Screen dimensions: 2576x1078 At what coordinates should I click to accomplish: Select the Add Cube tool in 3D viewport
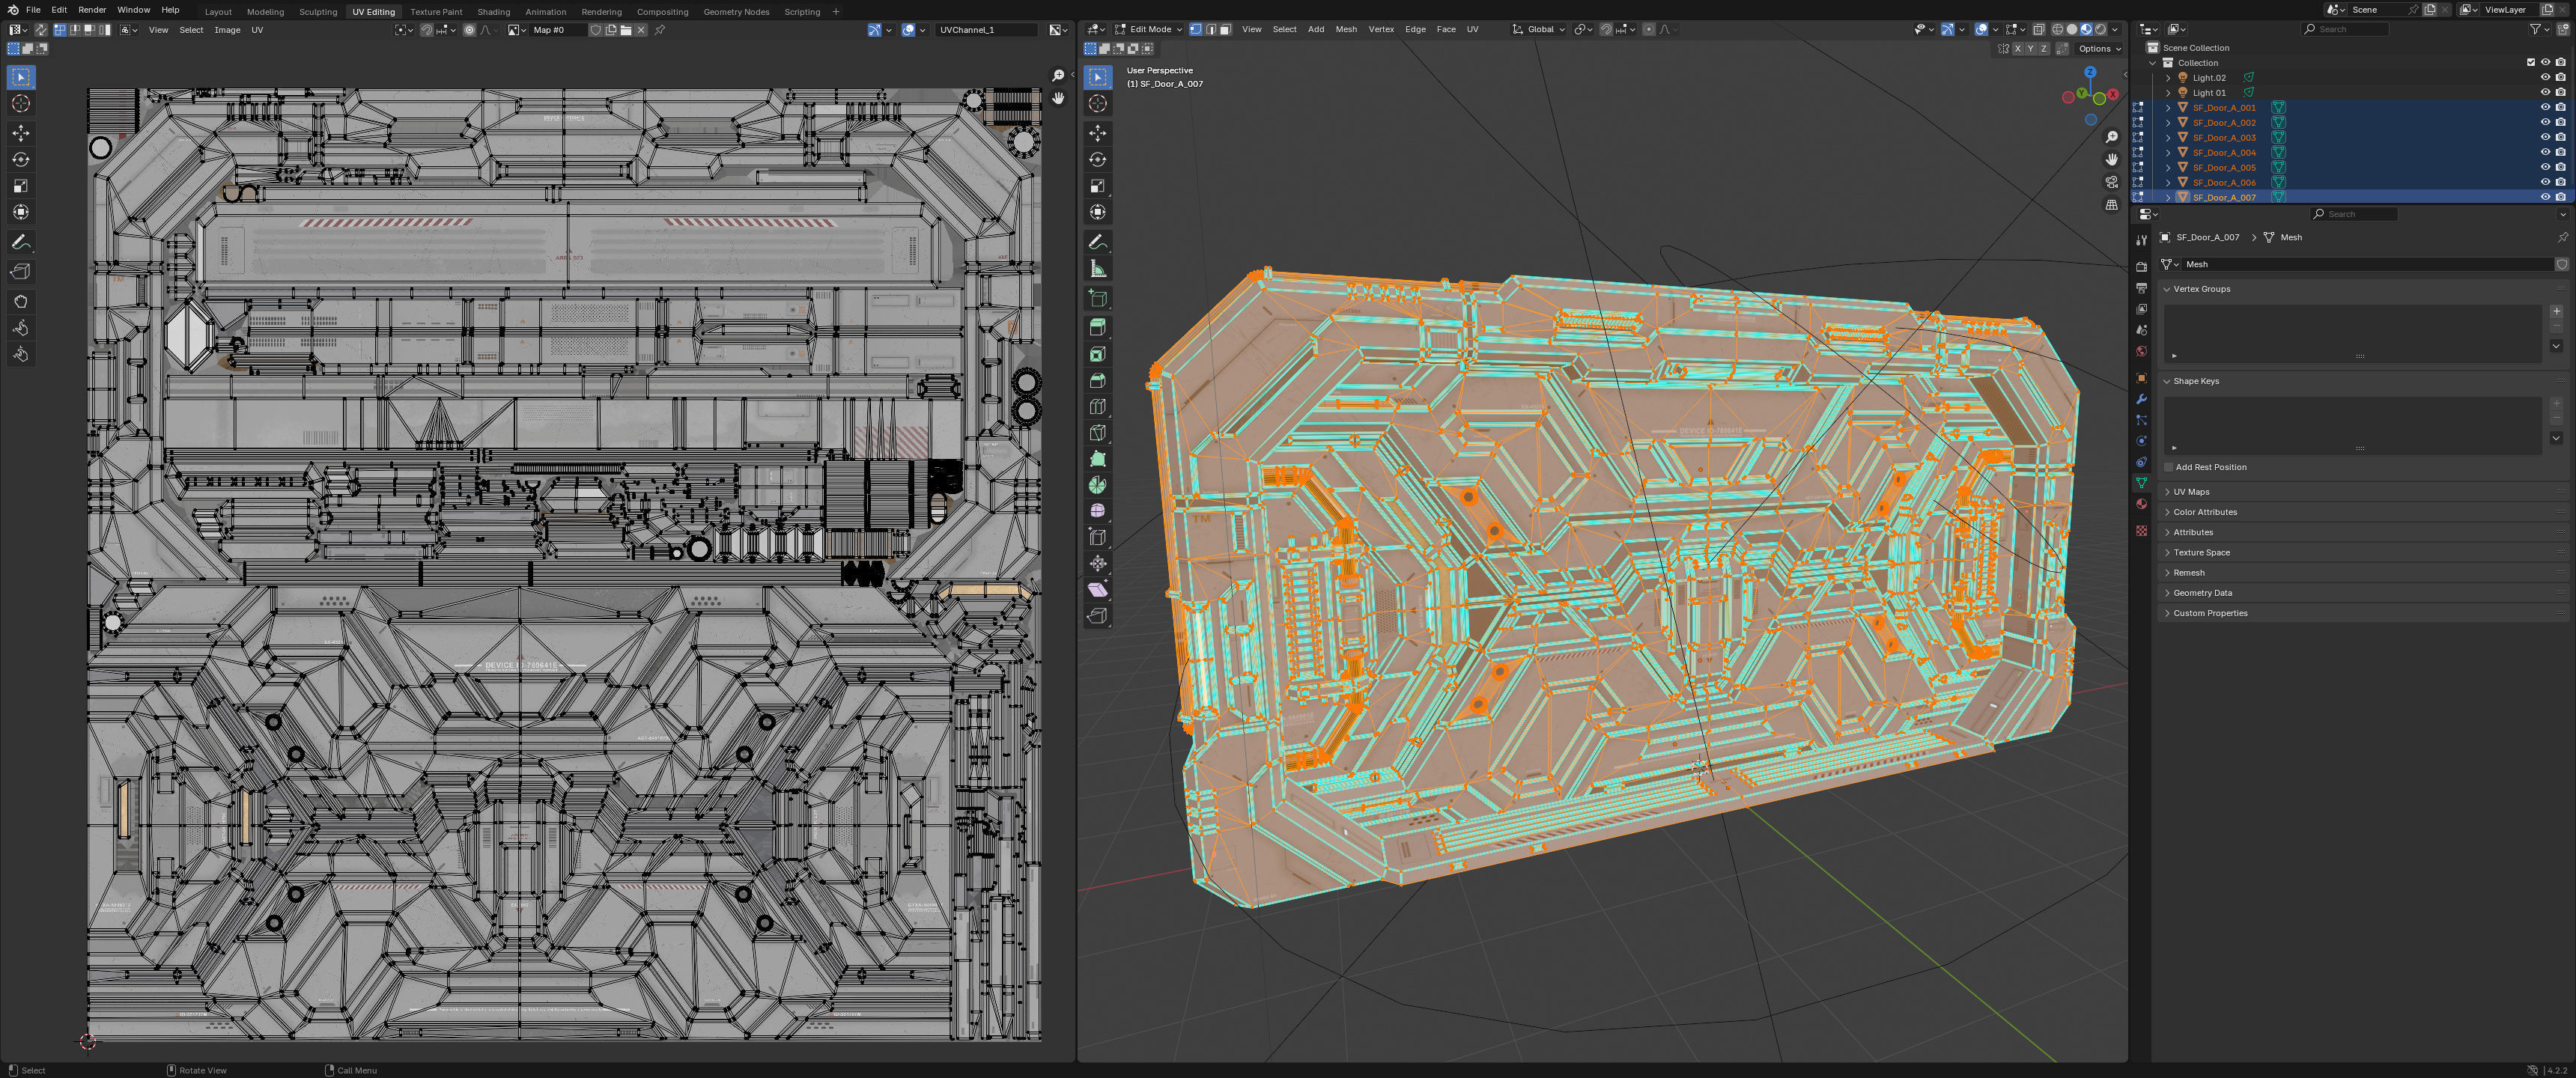pos(1098,298)
